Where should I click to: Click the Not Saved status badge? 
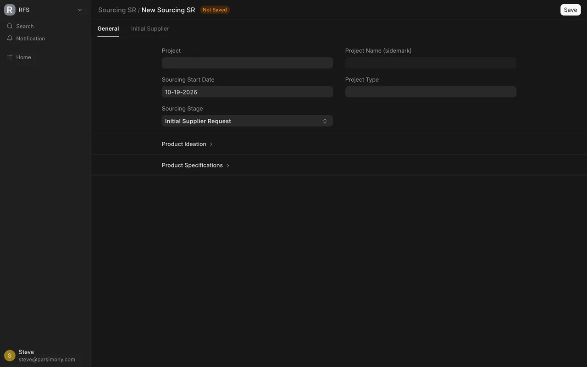coord(215,10)
